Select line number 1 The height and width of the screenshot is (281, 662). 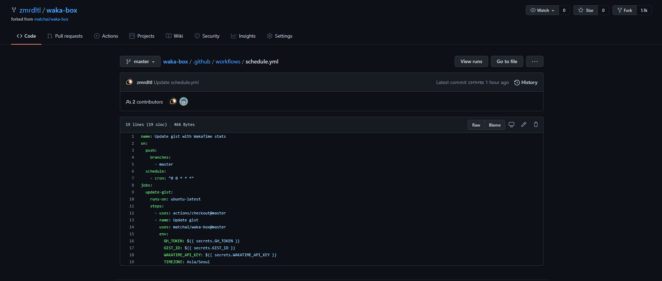pyautogui.click(x=133, y=136)
